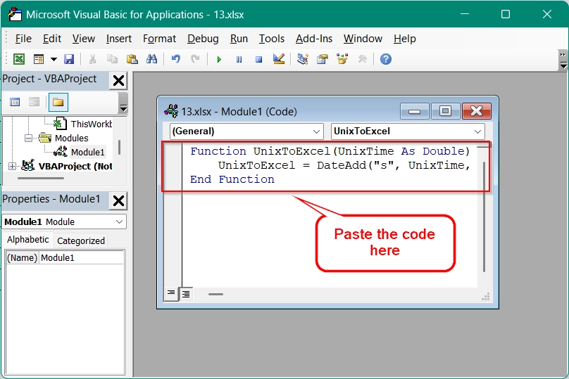Collapse the Modules folder node

28,138
